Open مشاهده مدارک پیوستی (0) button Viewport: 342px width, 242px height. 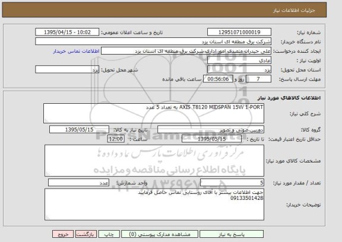pos(160,234)
